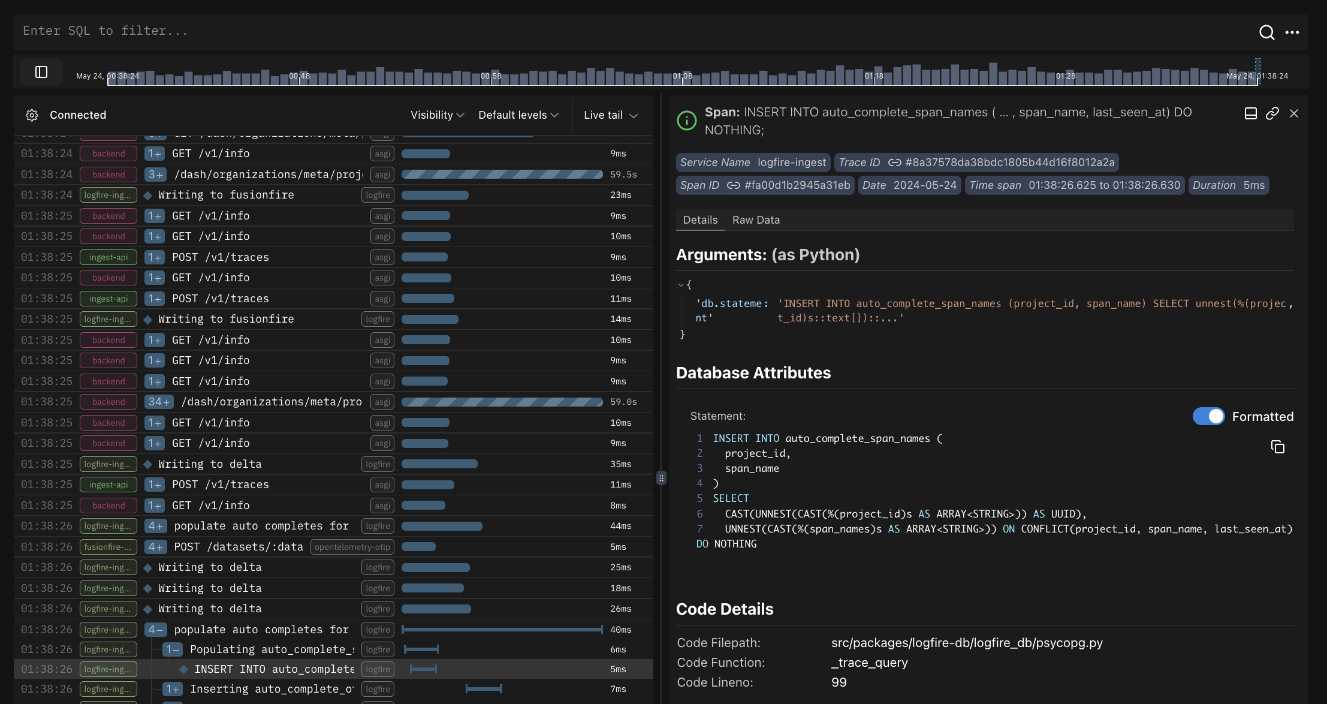Viewport: 1327px width, 704px height.
Task: Click the code filepath psycopg.py value
Action: click(967, 643)
